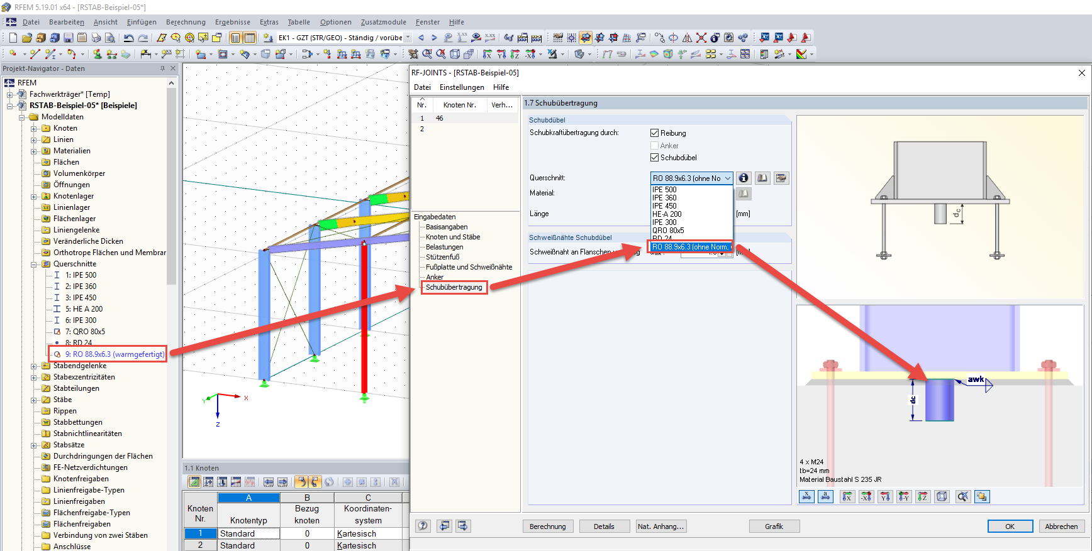Set preview view in Z direction
The height and width of the screenshot is (551, 1092).
tap(923, 497)
